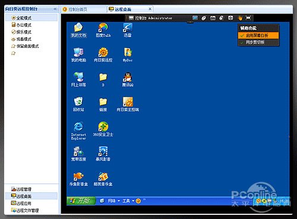This screenshot has height=219, width=297.
Task: Select the 腾讯QQ penguin desktop icon
Action: point(128,79)
